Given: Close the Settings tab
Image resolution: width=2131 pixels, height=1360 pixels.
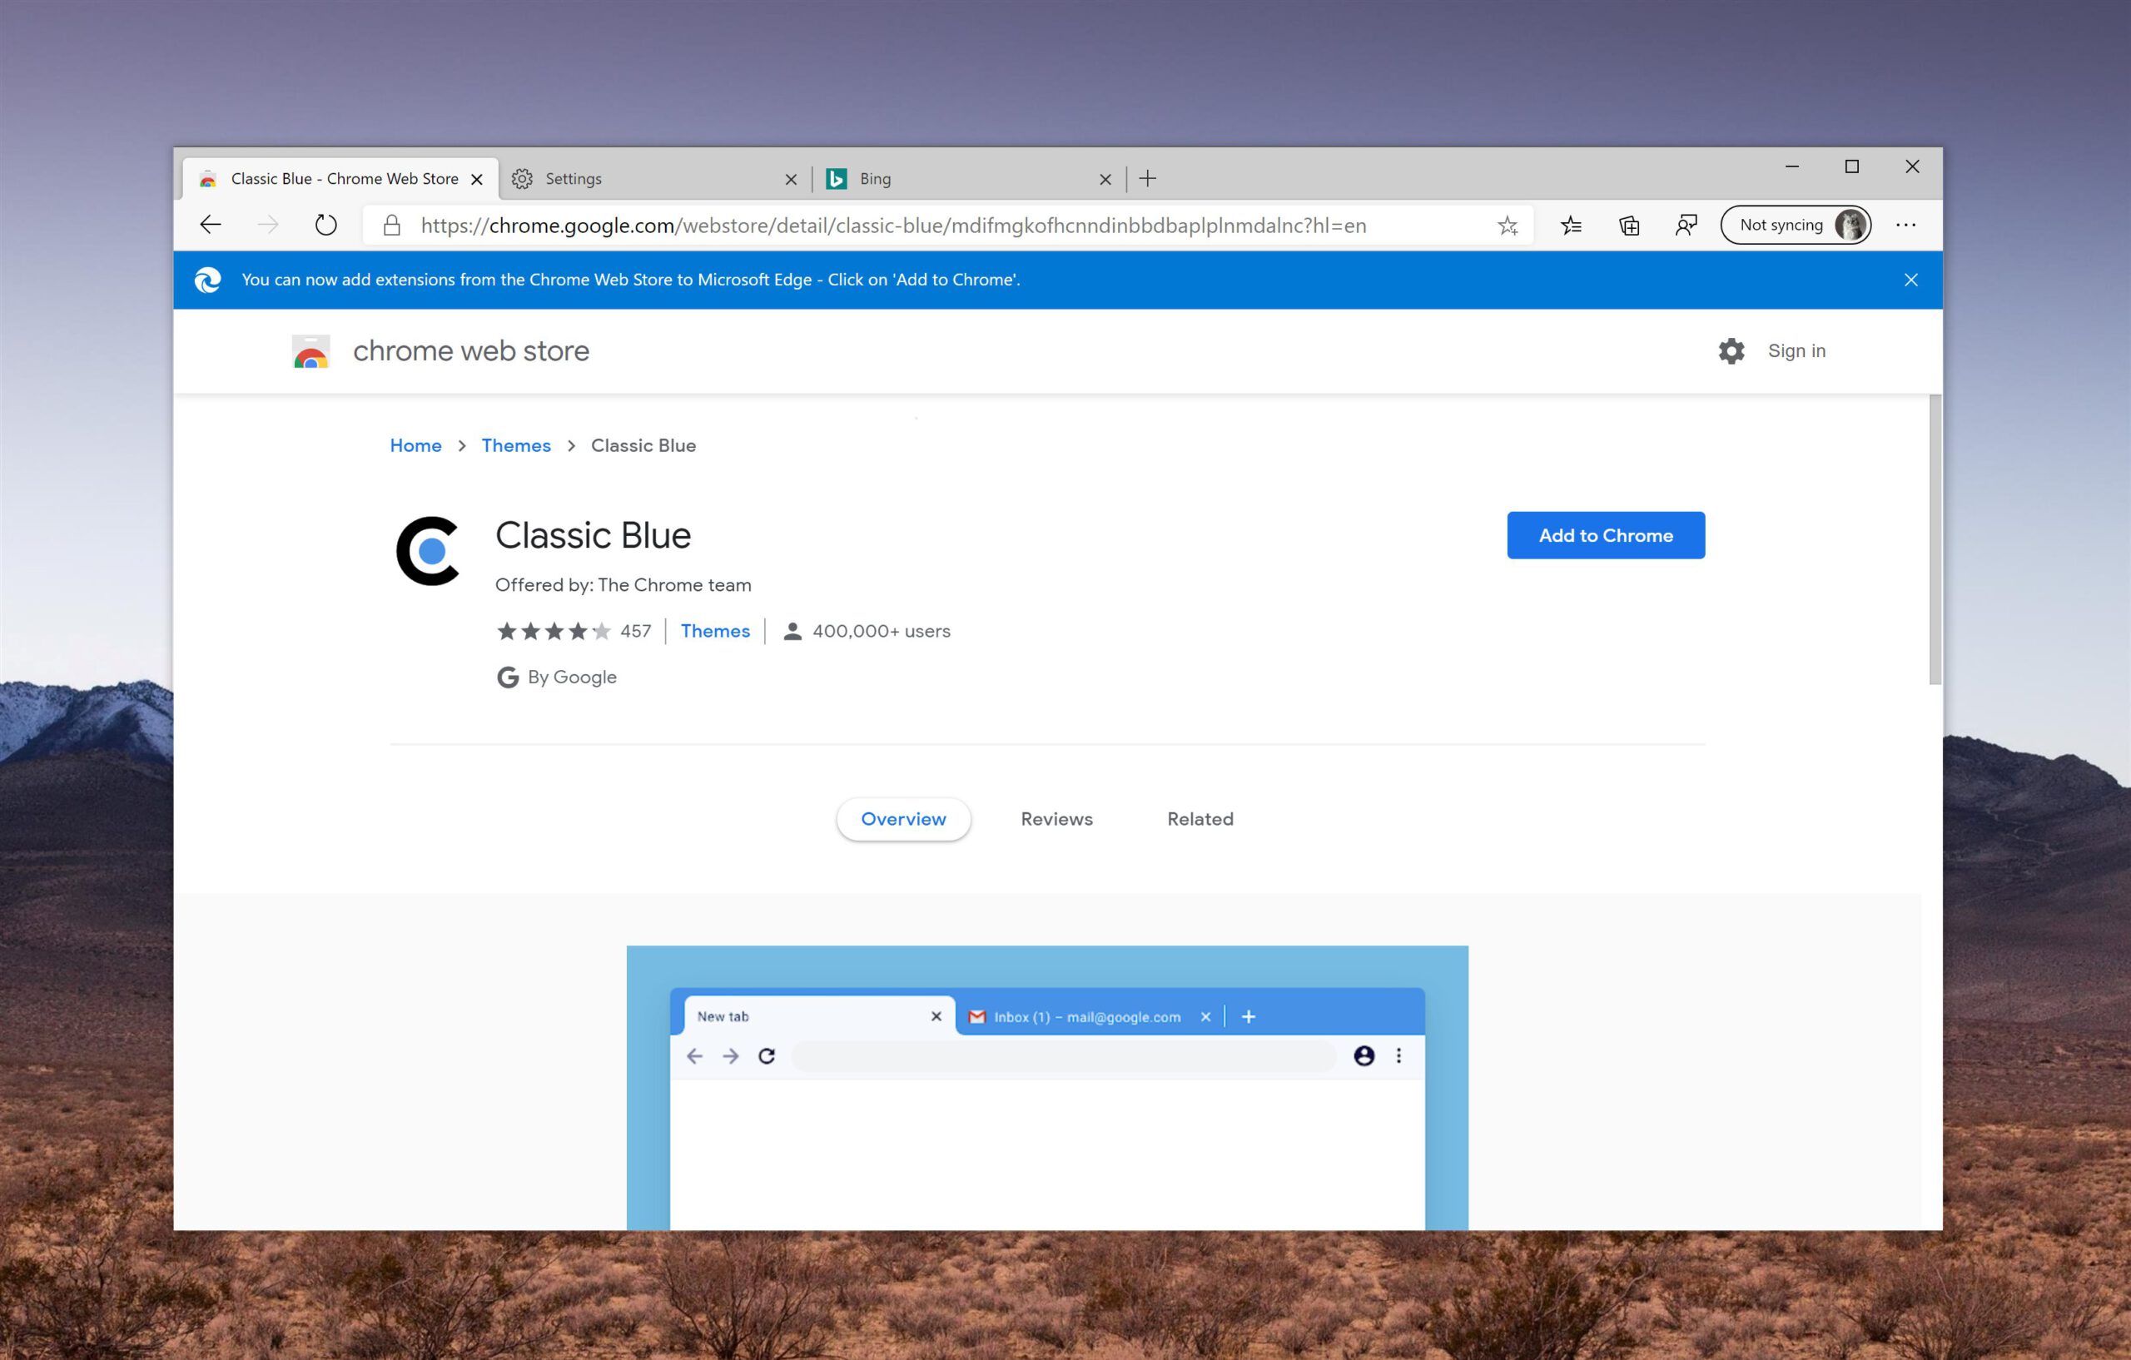Looking at the screenshot, I should tap(791, 180).
